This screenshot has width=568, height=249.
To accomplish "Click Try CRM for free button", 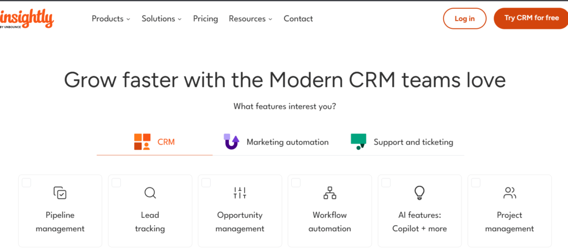I will [531, 18].
